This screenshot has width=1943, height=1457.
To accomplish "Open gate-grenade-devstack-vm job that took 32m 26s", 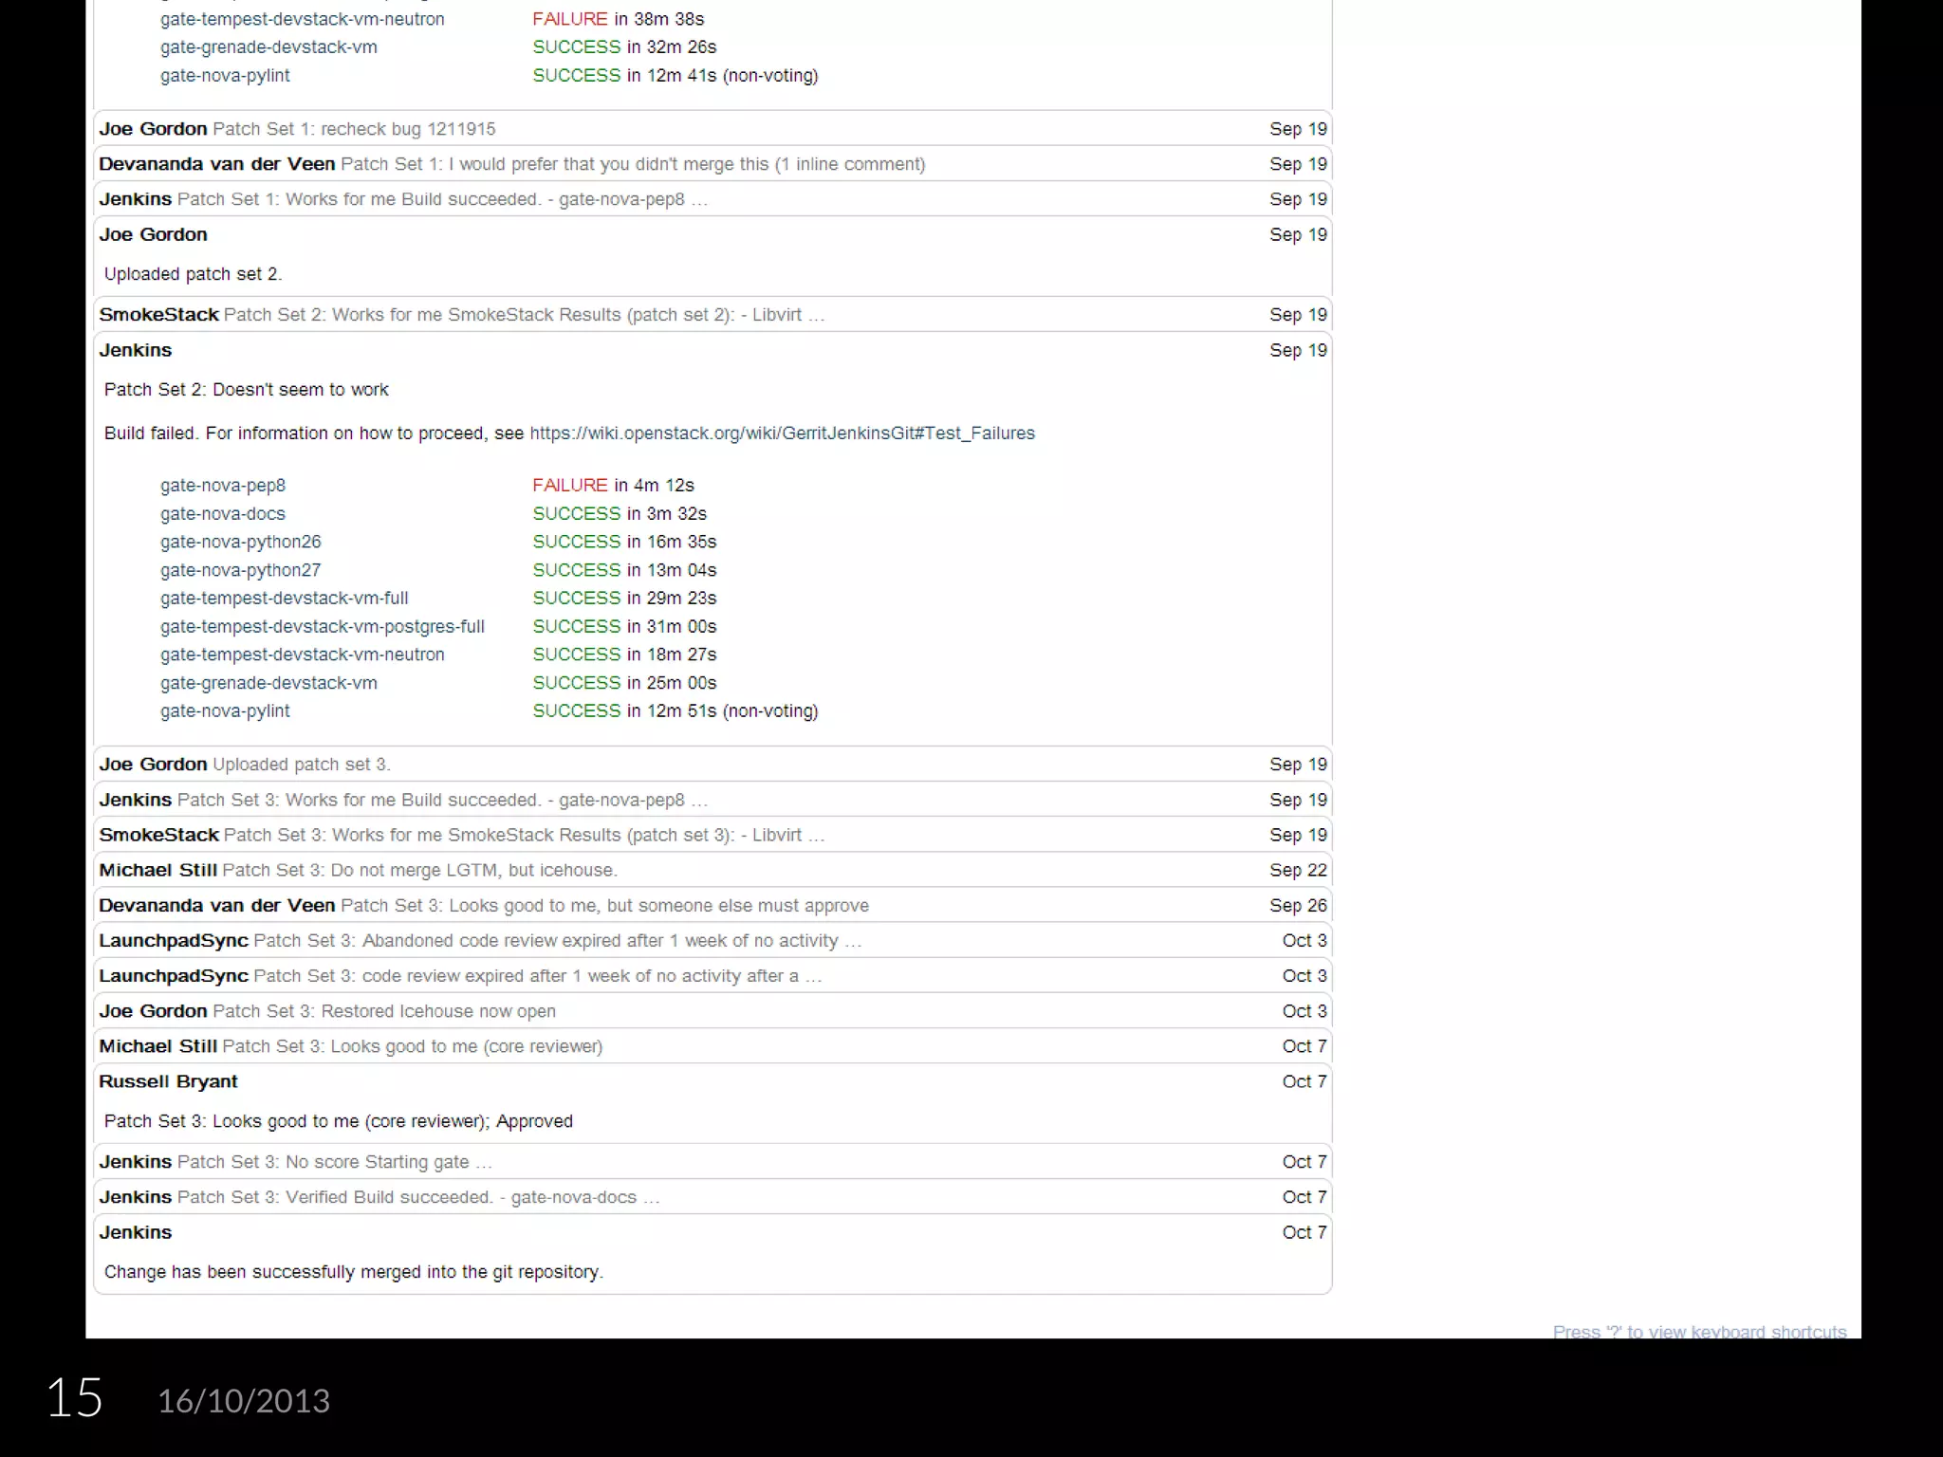I will tap(268, 47).
